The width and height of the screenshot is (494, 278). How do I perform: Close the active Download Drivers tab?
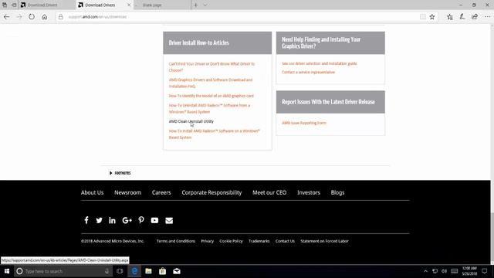pos(129,5)
